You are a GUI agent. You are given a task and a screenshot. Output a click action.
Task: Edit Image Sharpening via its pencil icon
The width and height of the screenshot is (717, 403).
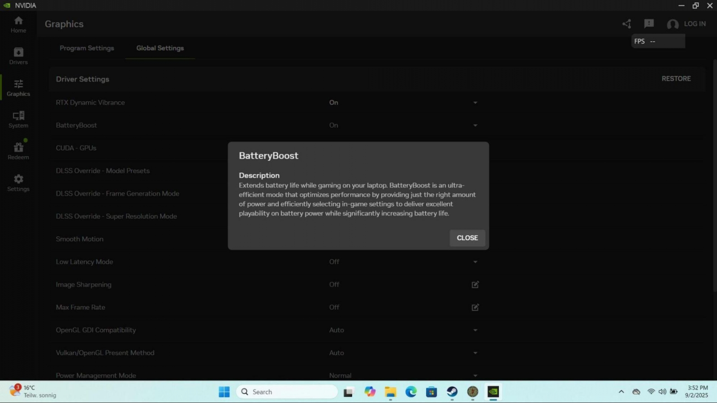475,284
